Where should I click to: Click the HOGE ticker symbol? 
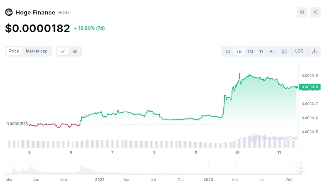click(x=64, y=13)
